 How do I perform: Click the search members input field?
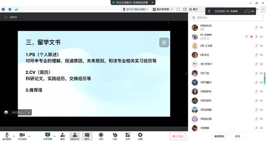(227, 18)
